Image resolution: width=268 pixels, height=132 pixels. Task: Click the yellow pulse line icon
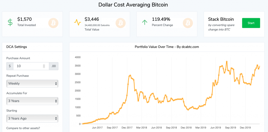coord(77,23)
